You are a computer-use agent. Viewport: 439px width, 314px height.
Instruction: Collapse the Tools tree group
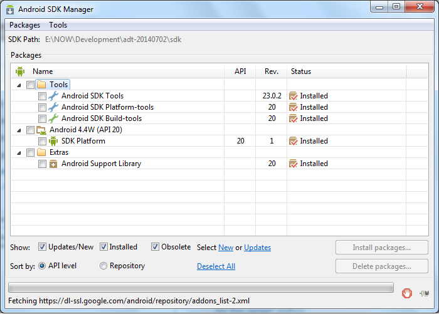(x=19, y=85)
